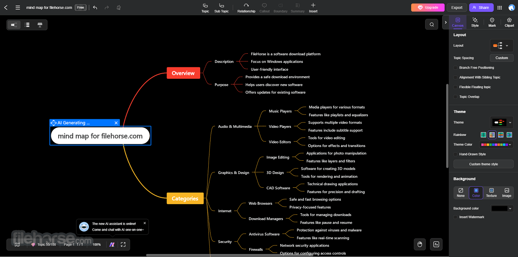Enable Topic Overlap checkbox
The image size is (518, 257).
456,97
